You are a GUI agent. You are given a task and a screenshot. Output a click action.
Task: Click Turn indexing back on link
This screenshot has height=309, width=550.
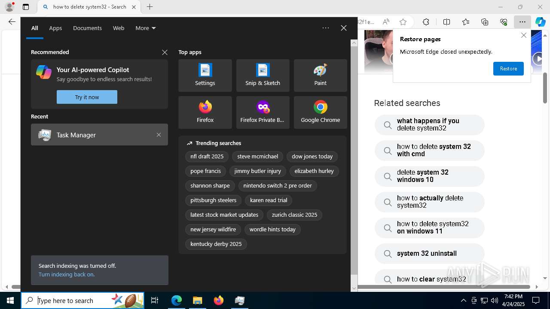(67, 274)
